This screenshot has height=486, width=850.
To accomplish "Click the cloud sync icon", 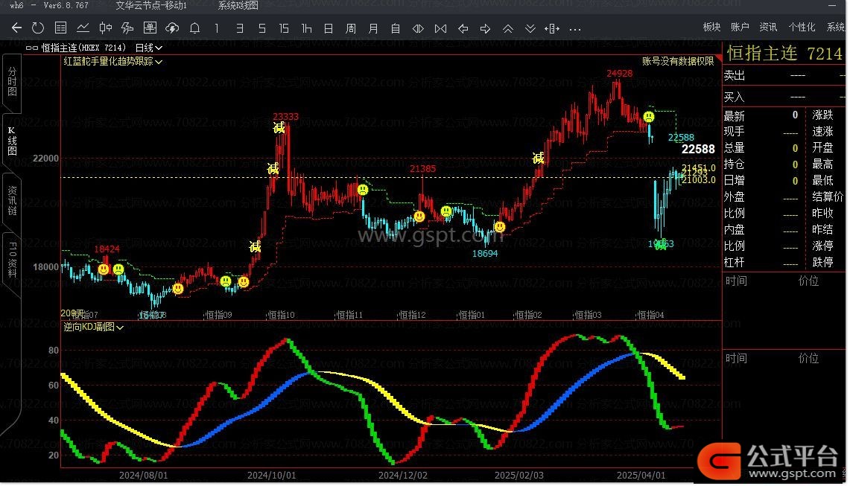I will pos(172,28).
